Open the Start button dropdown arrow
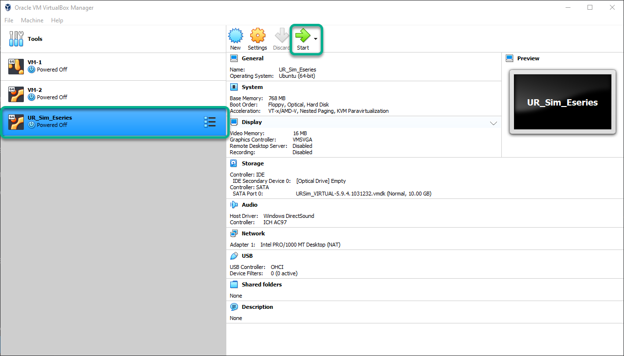Screen dimensions: 624x356 coord(316,39)
